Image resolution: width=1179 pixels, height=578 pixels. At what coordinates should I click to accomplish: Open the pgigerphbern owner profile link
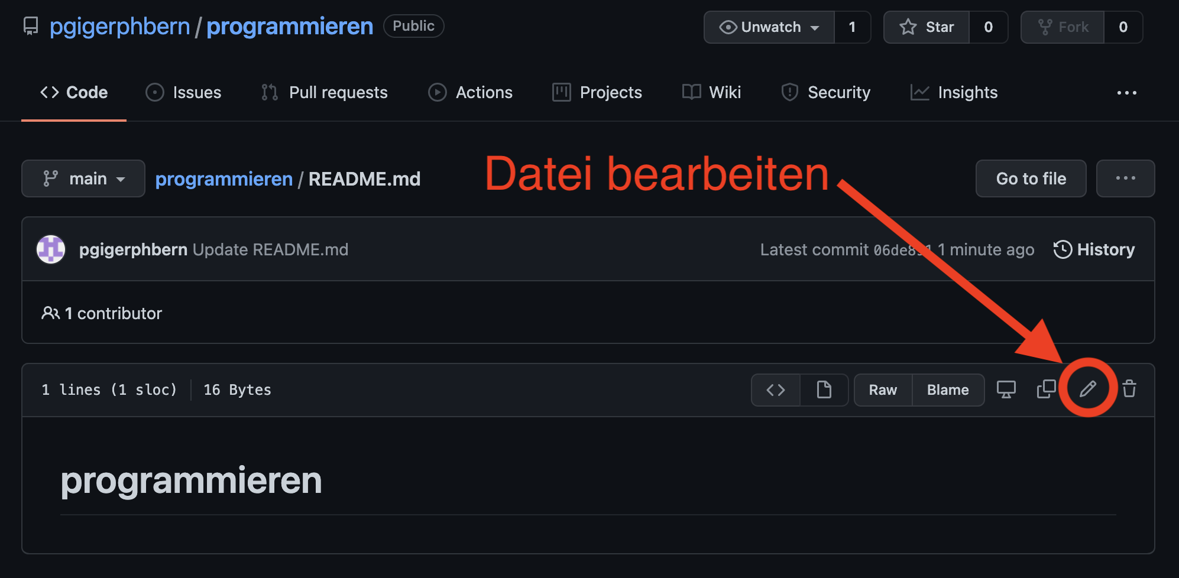point(120,27)
